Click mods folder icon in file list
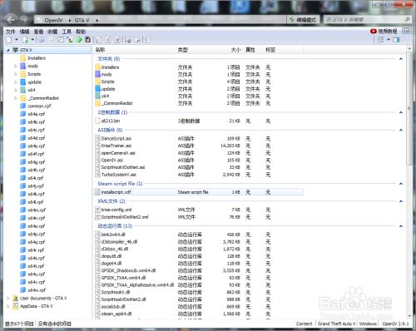Screen dimensions: 416x331 pyautogui.click(x=97, y=74)
